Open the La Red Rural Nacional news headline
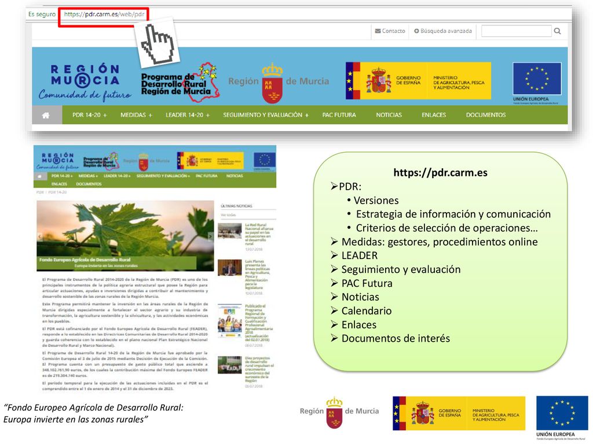The image size is (593, 444). pos(259,235)
